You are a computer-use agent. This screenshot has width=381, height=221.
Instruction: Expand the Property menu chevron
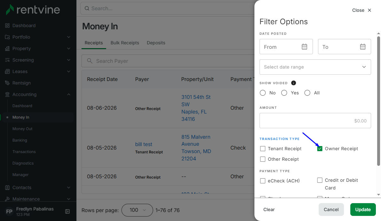point(69,48)
